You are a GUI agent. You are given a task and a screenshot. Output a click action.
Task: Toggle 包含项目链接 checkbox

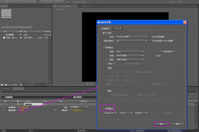[151, 37]
